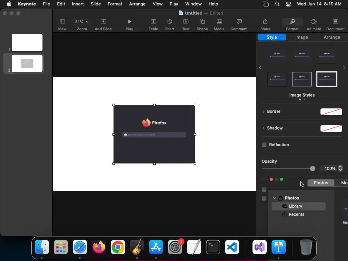Click the opacity stepper arrows
The image size is (348, 261).
[340, 168]
